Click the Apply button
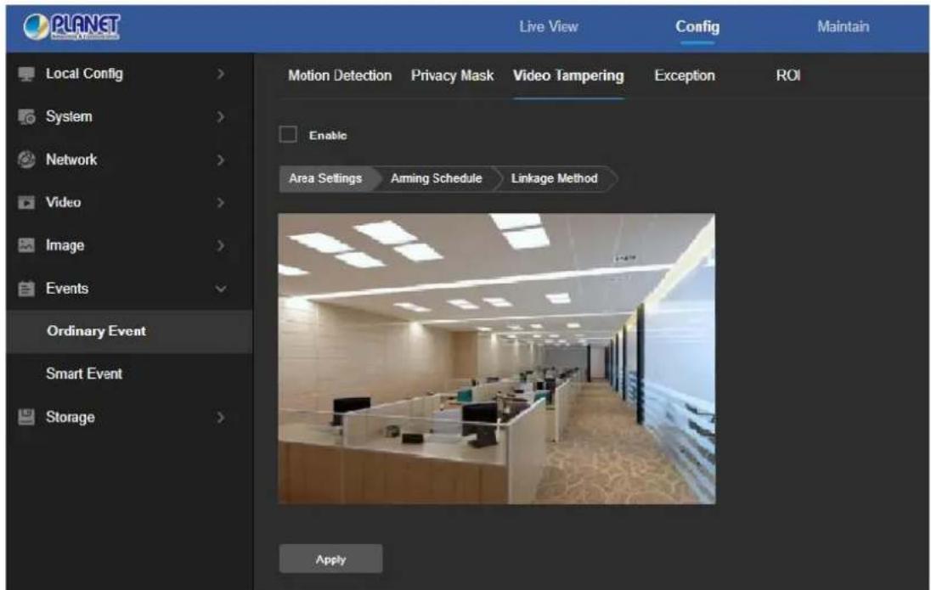931x590 pixels. point(330,559)
